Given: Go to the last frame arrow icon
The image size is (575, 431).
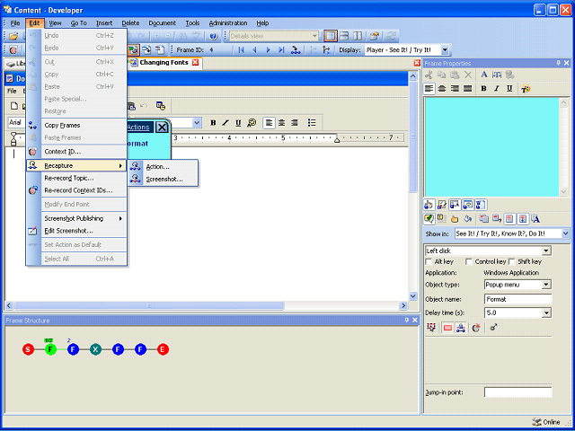Looking at the screenshot, I should point(281,50).
